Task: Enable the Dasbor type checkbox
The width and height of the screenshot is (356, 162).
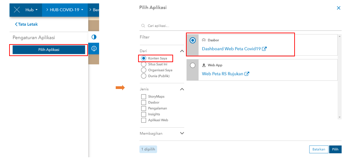Action: coord(144,103)
